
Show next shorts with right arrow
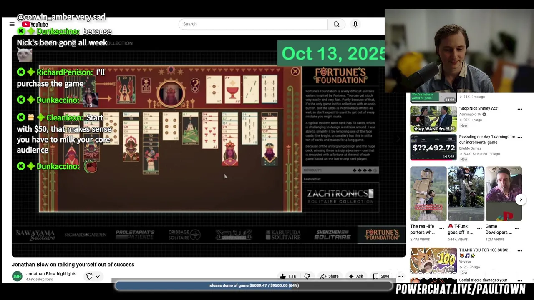coord(521,200)
